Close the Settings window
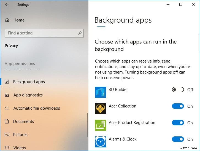This screenshot has height=151, width=200. (x=193, y=5)
